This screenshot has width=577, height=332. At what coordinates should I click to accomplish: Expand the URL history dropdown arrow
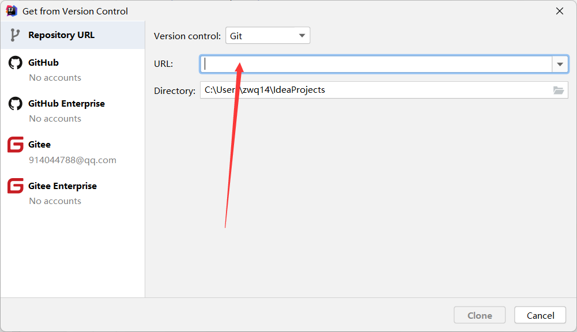coord(560,65)
